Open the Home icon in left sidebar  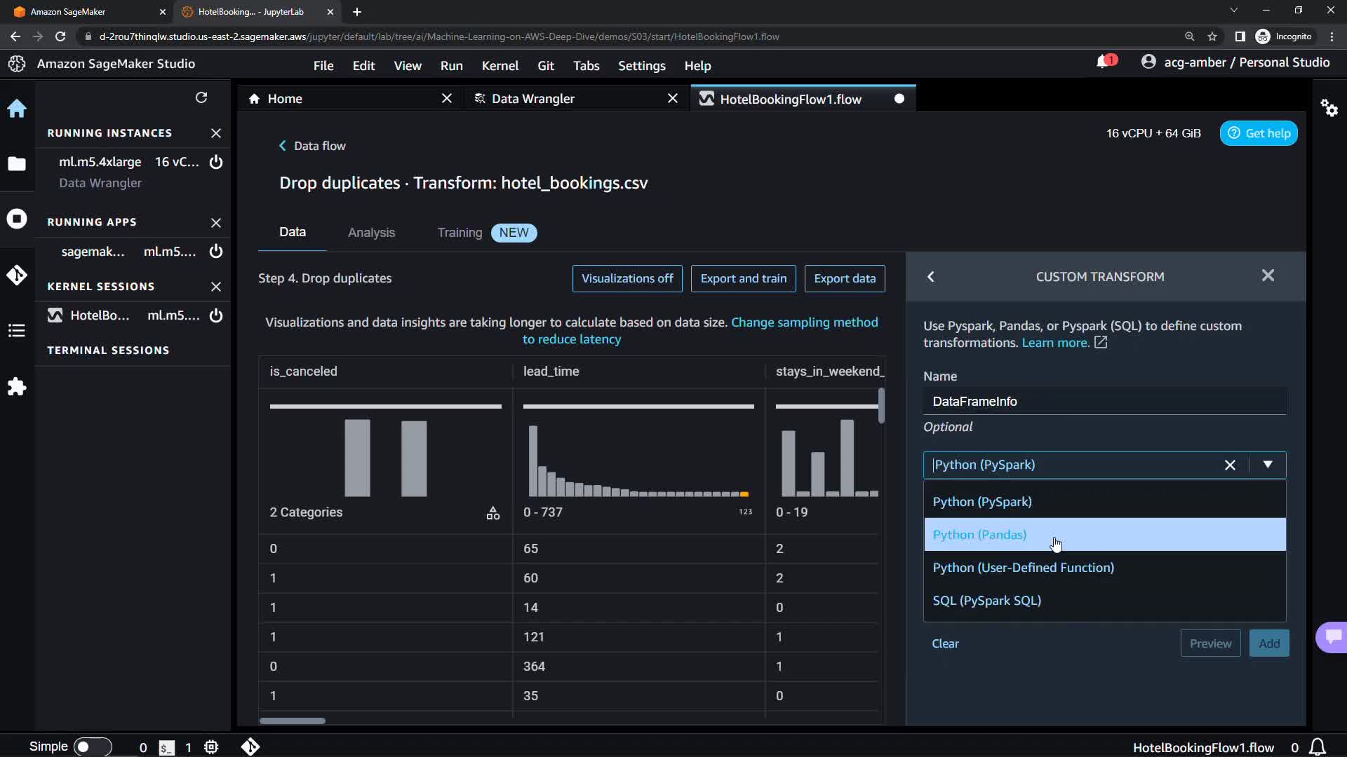17,109
